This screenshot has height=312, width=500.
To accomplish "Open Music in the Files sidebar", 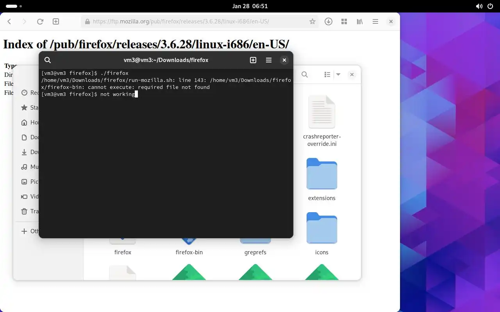I will pos(30,167).
